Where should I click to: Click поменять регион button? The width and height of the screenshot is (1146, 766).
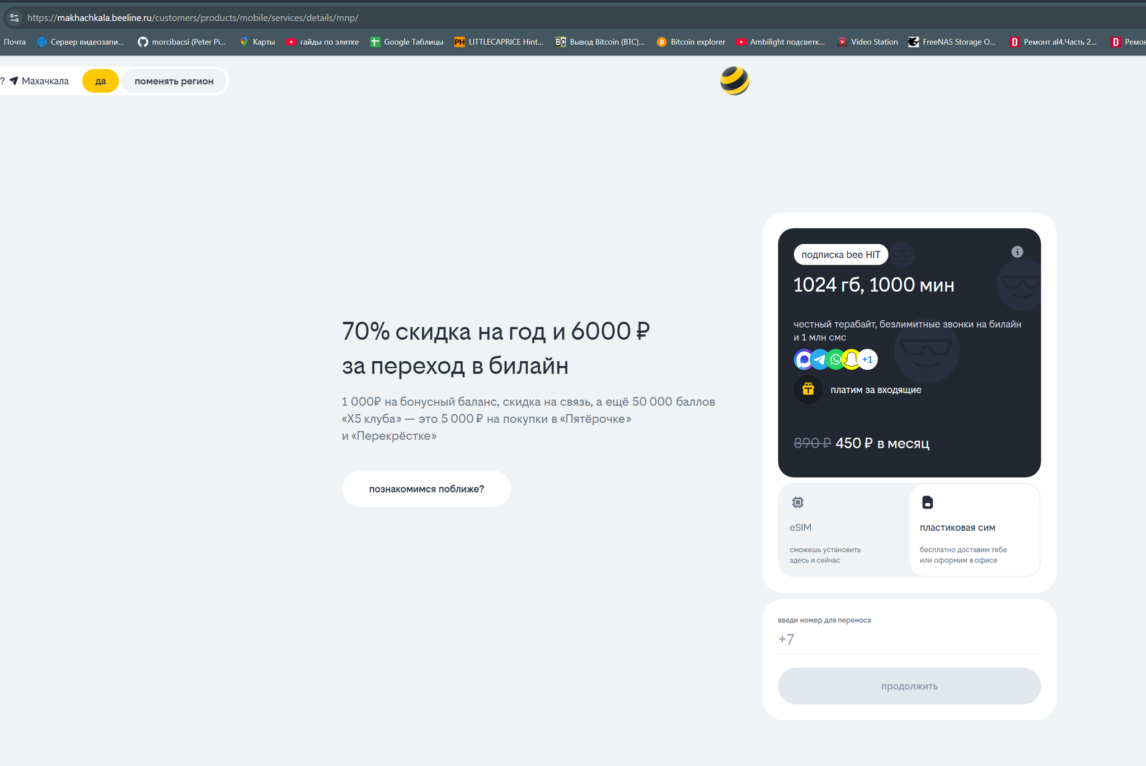click(x=174, y=81)
